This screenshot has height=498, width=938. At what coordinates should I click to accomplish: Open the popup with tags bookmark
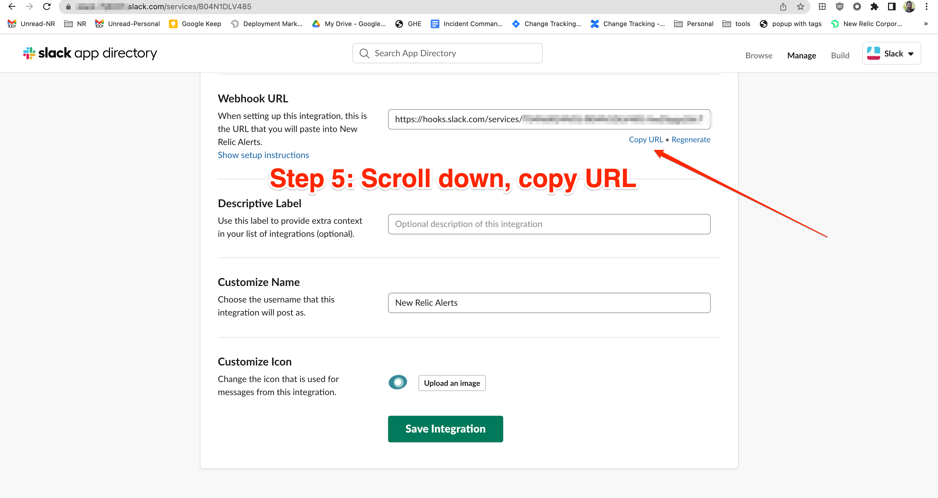pos(791,24)
